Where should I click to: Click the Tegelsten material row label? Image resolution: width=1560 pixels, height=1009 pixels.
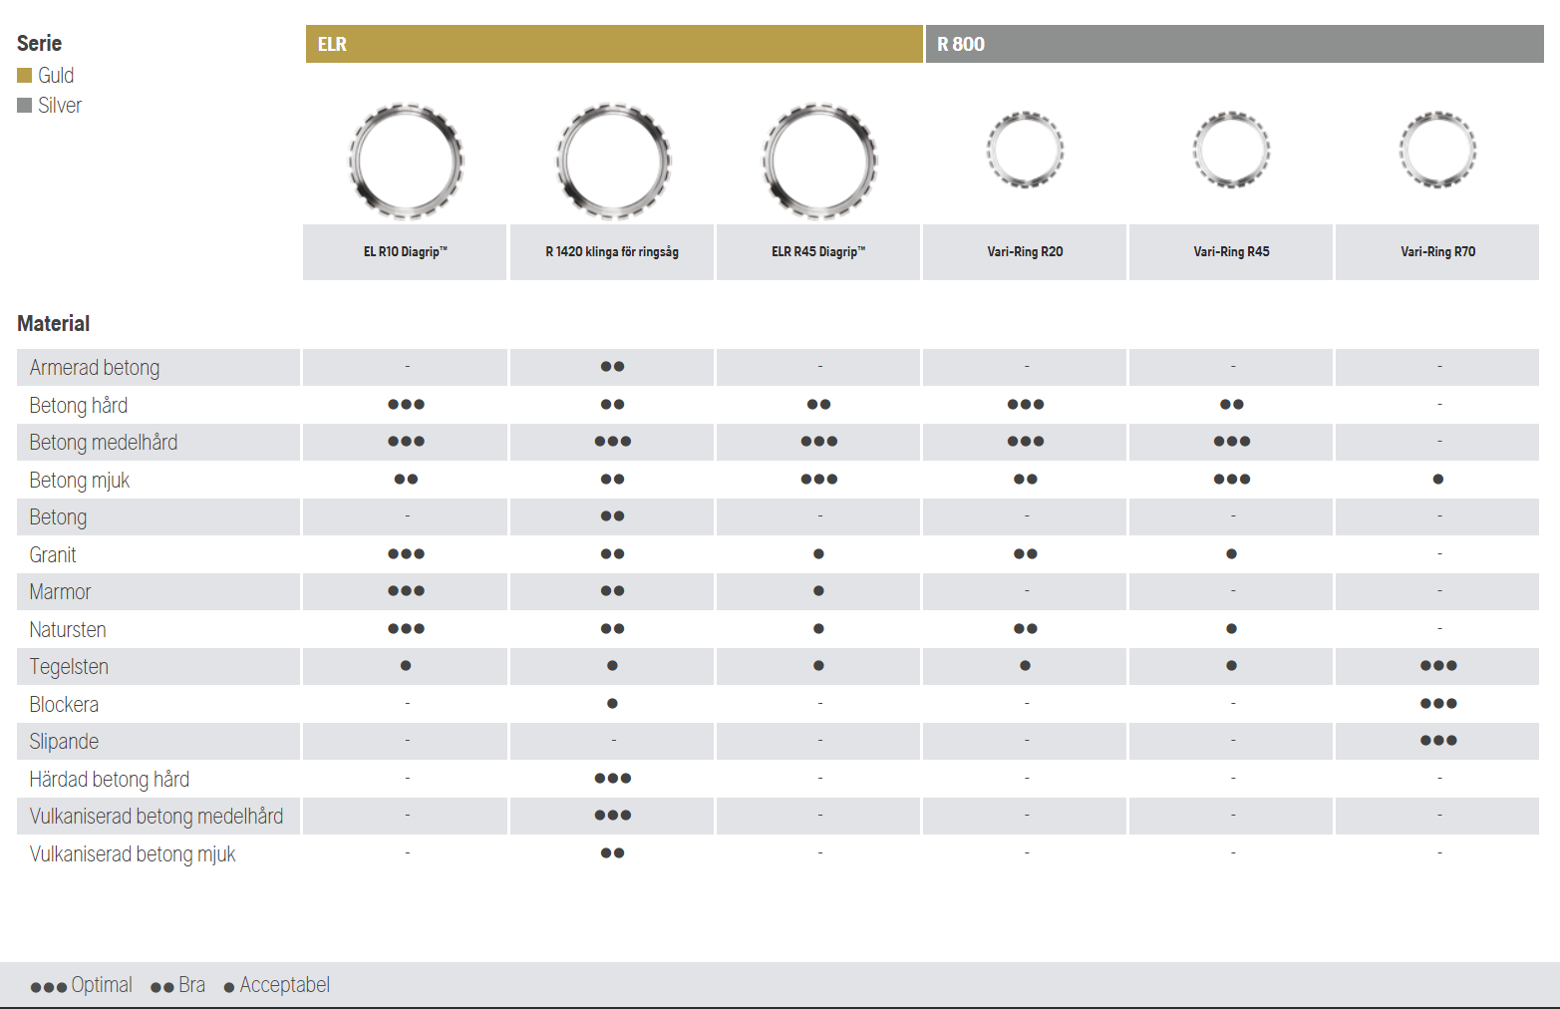coord(69,667)
